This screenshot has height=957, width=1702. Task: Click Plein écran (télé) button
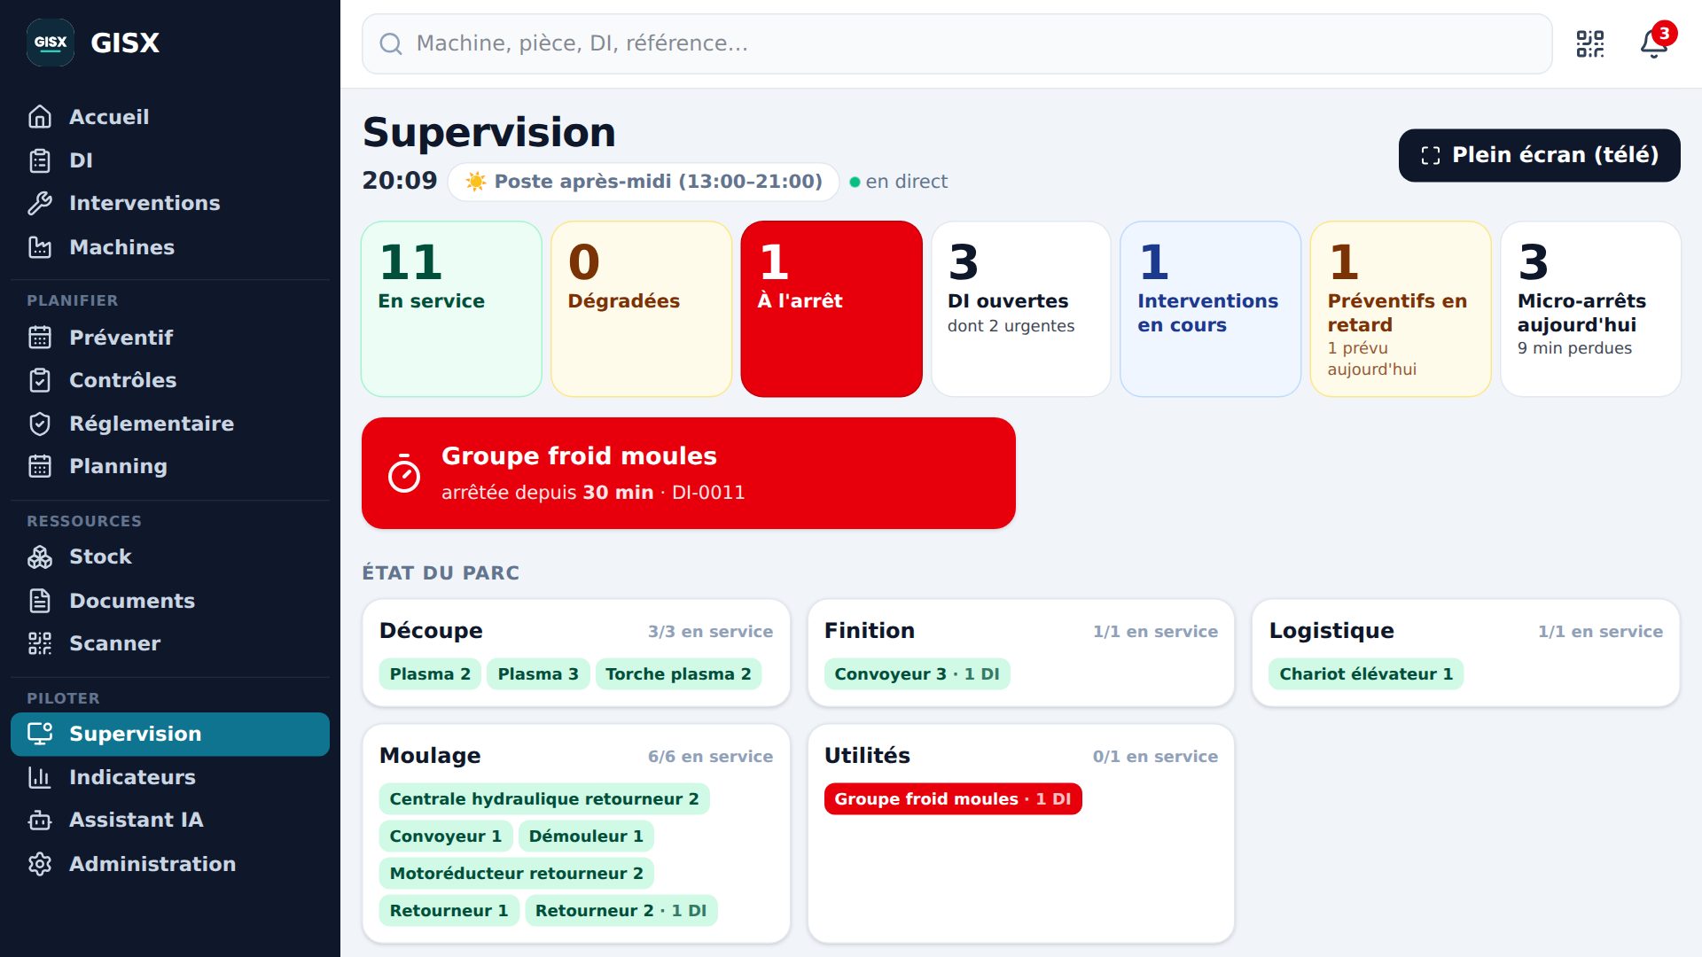pyautogui.click(x=1540, y=156)
